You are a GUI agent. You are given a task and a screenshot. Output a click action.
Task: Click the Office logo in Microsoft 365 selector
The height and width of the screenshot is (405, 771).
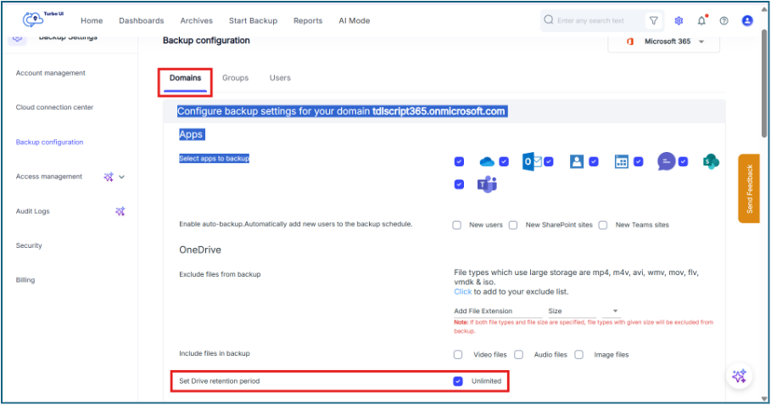tap(630, 42)
